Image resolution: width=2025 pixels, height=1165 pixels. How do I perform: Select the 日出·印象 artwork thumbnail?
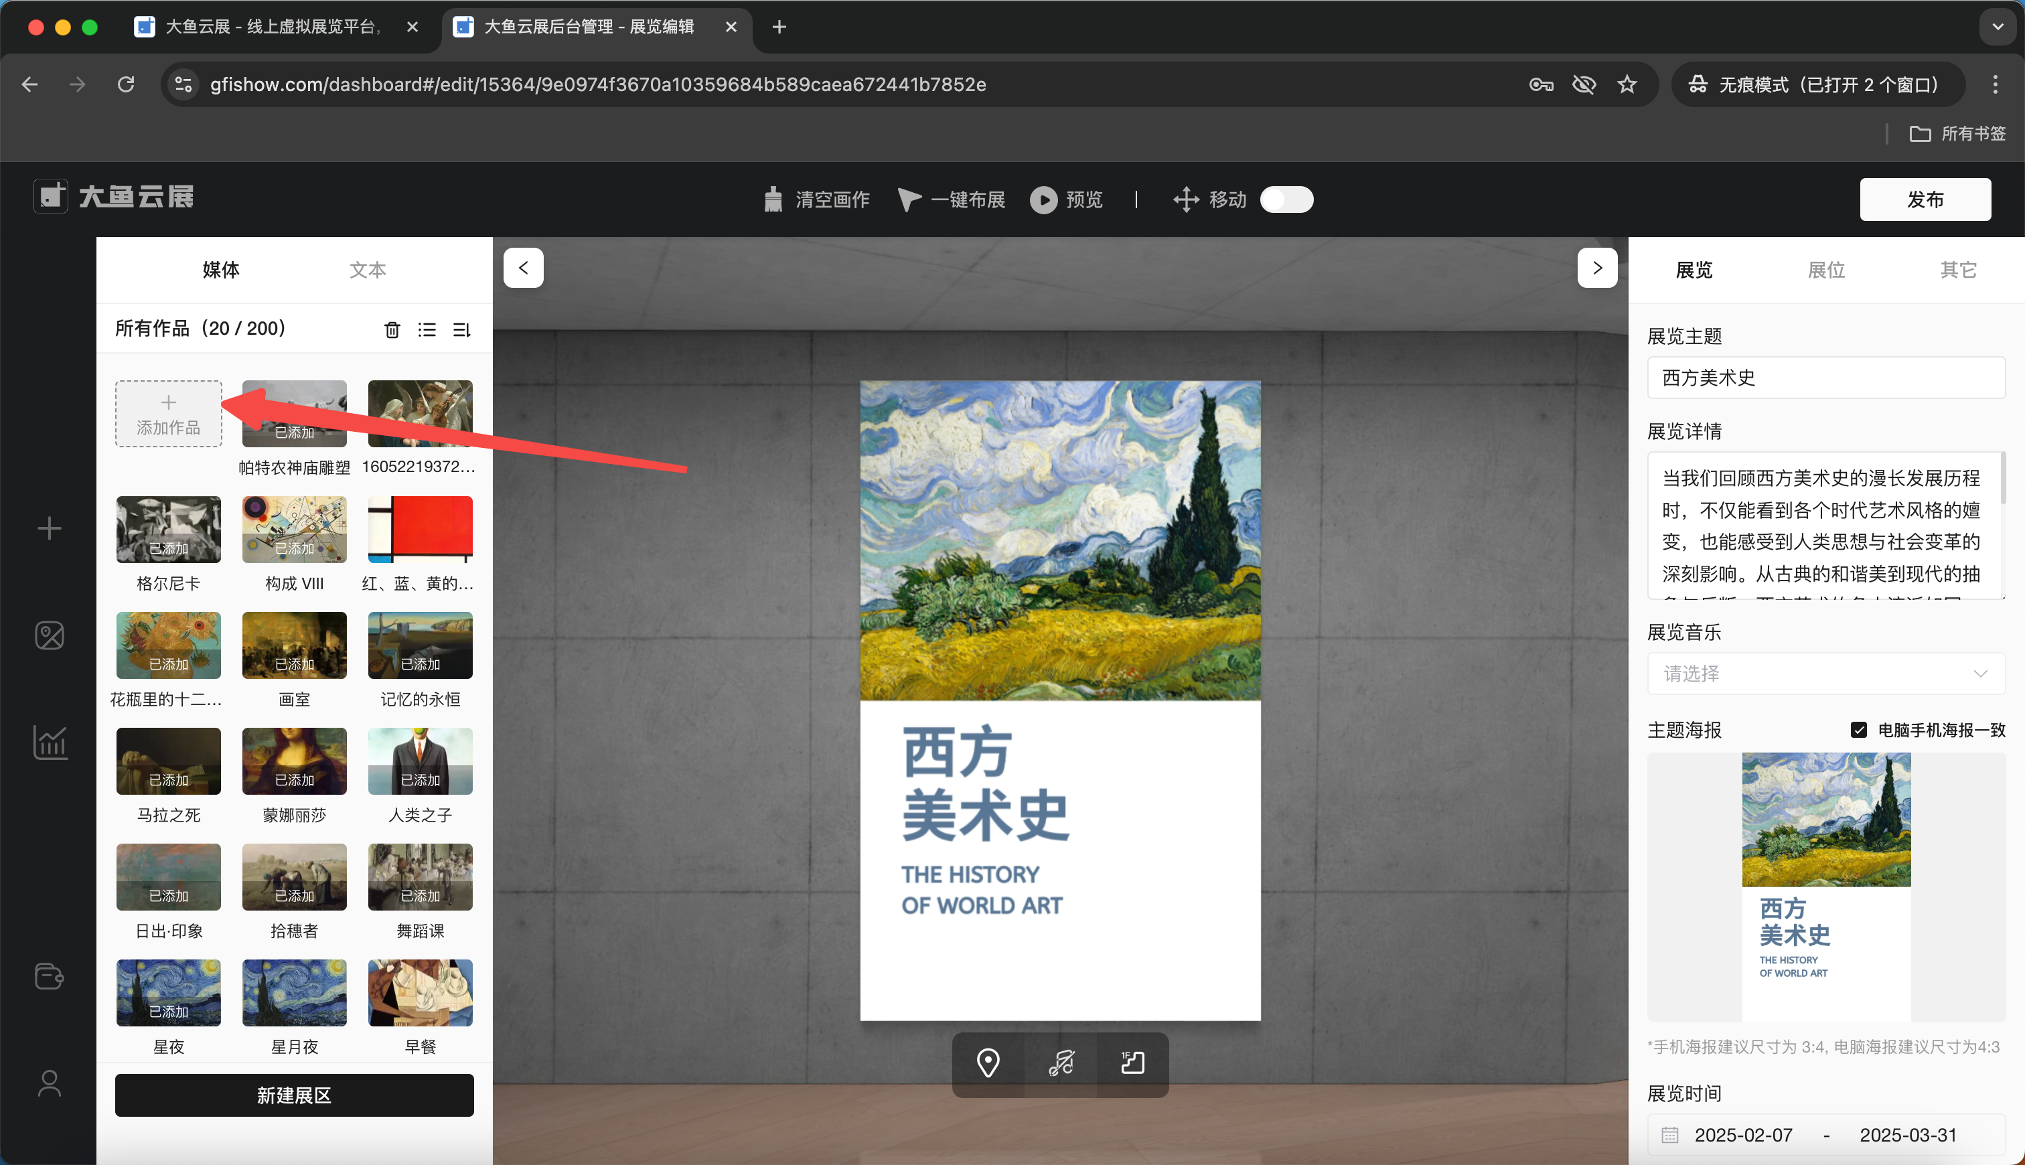coord(168,876)
